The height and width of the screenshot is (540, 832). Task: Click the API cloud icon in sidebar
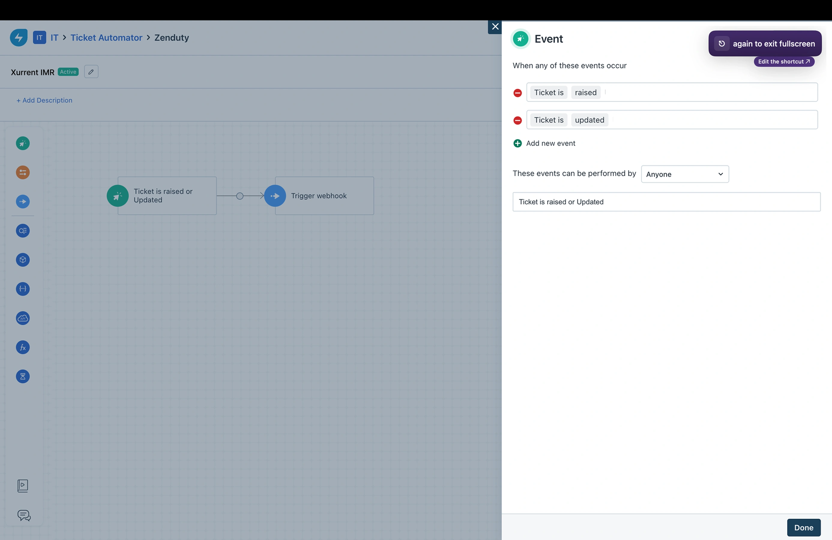click(23, 318)
